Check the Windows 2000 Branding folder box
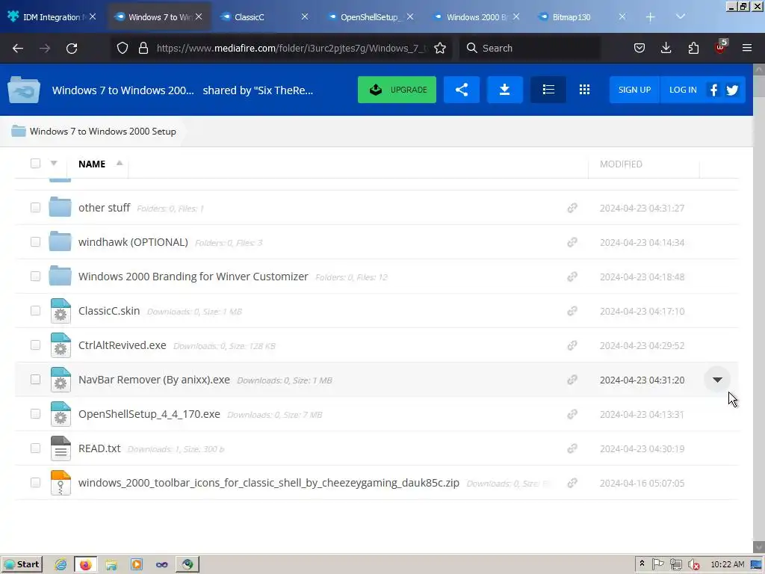 35,277
